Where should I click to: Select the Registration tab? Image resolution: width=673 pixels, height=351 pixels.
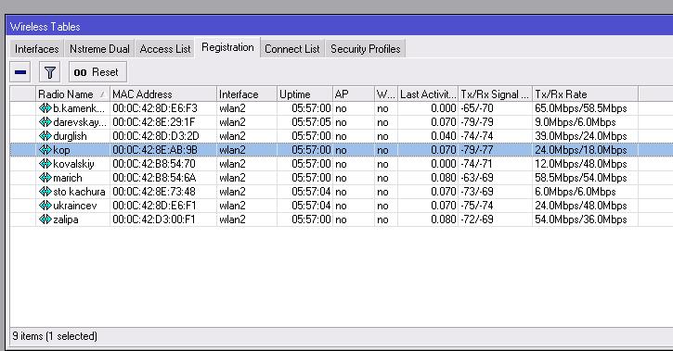point(227,47)
